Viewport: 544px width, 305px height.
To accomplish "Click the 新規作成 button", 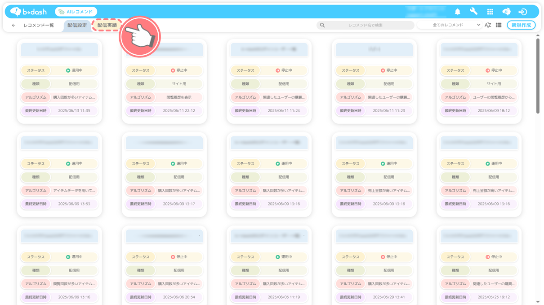I will click(521, 25).
